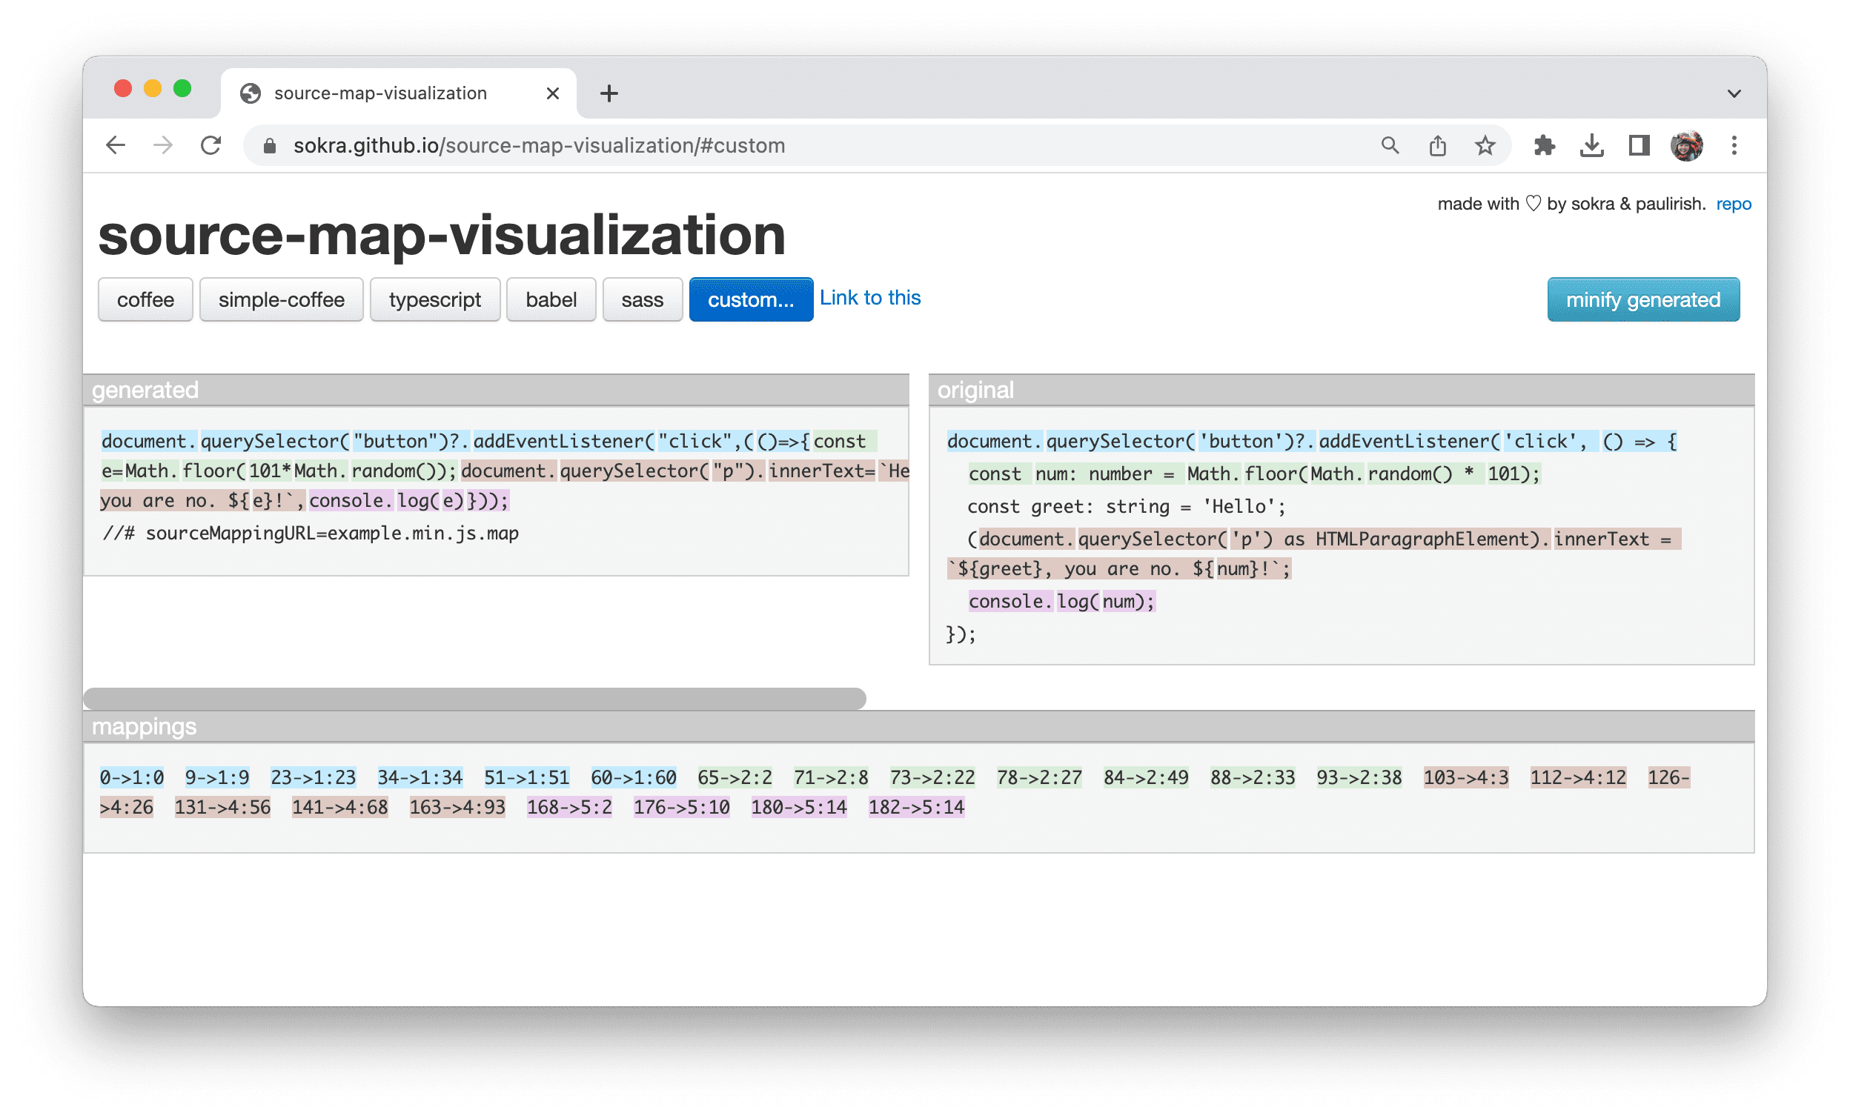The image size is (1850, 1116).
Task: Click mapping '84->2:49' in mappings row
Action: 1148,777
